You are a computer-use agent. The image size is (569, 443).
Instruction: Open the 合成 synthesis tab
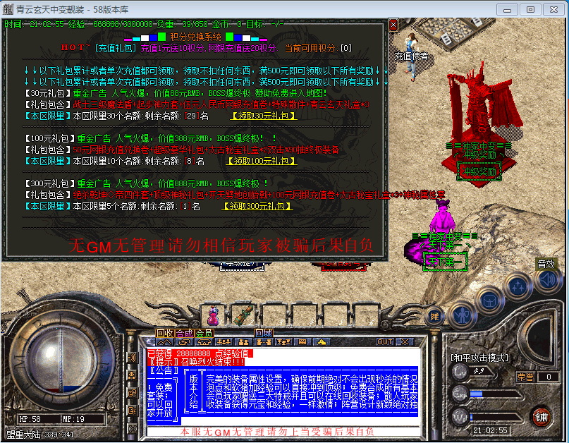pyautogui.click(x=184, y=334)
